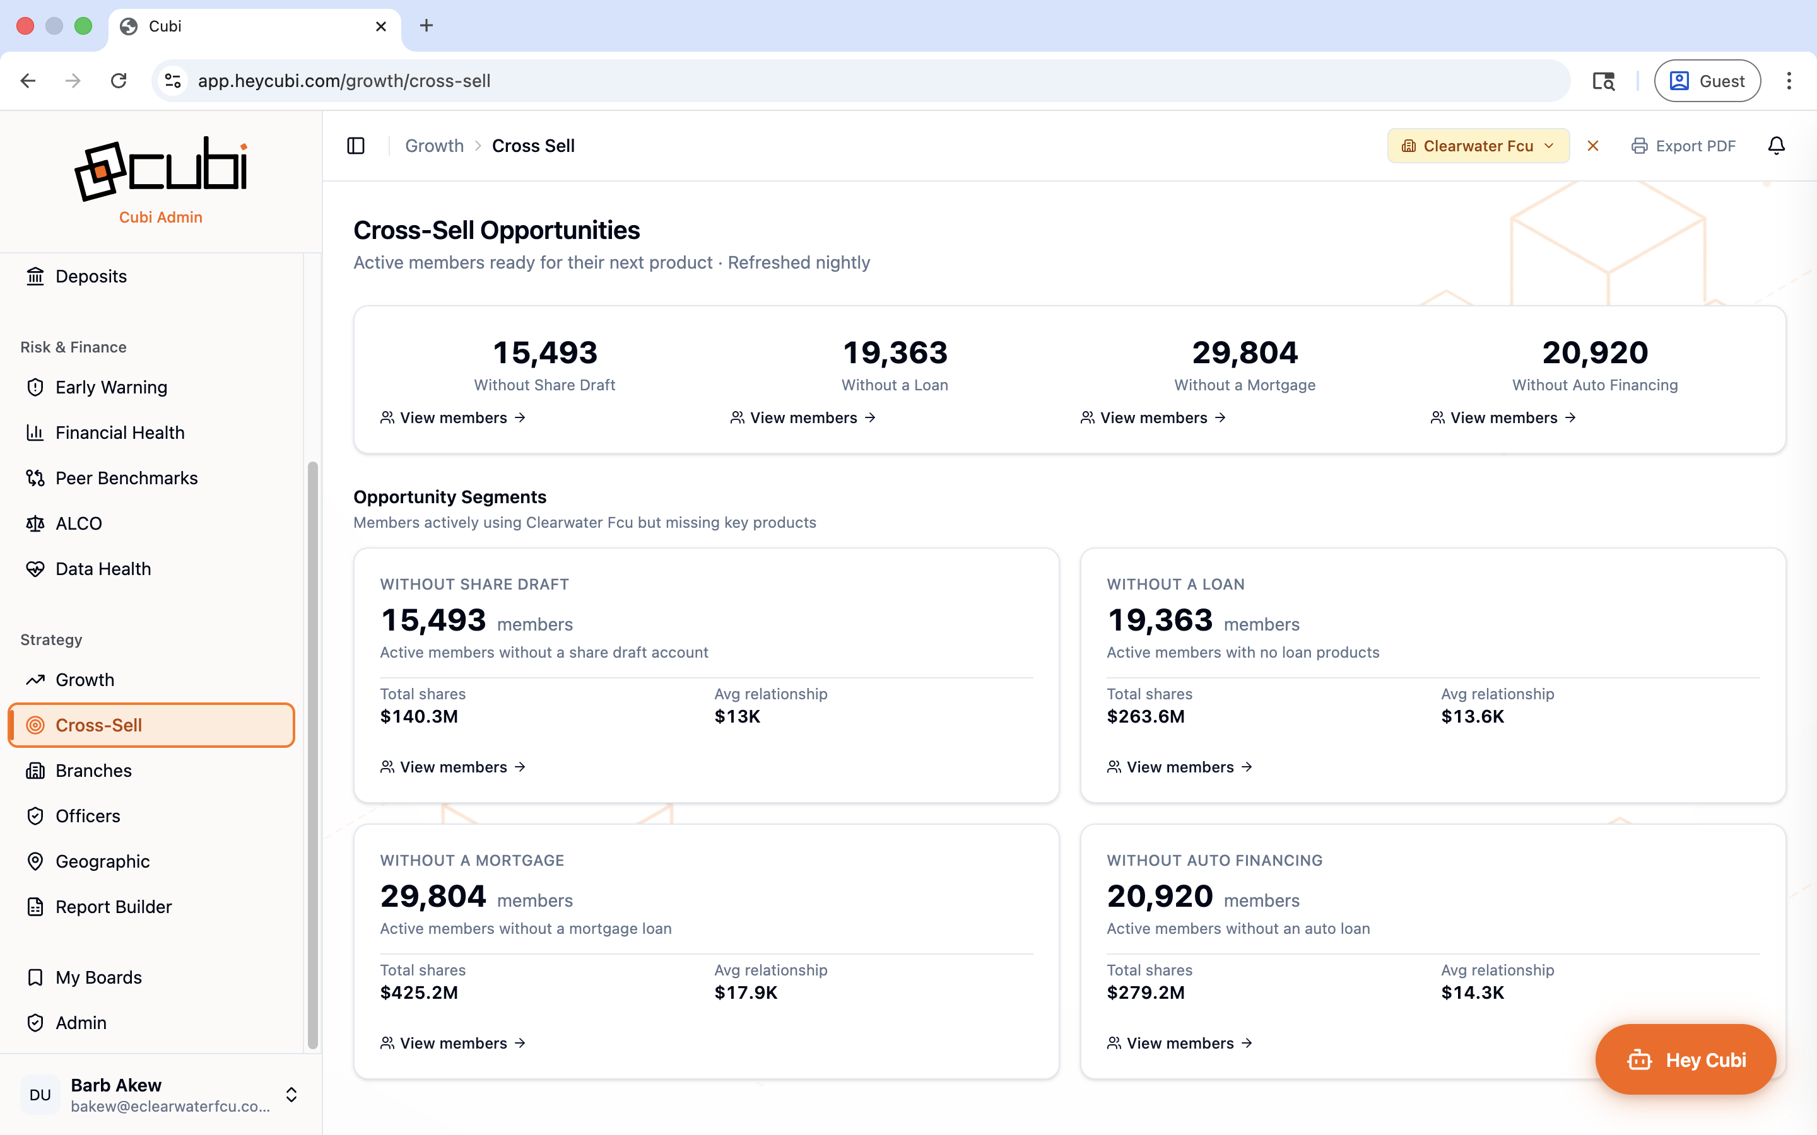Navigate to Report Builder
Image resolution: width=1817 pixels, height=1135 pixels.
point(114,907)
